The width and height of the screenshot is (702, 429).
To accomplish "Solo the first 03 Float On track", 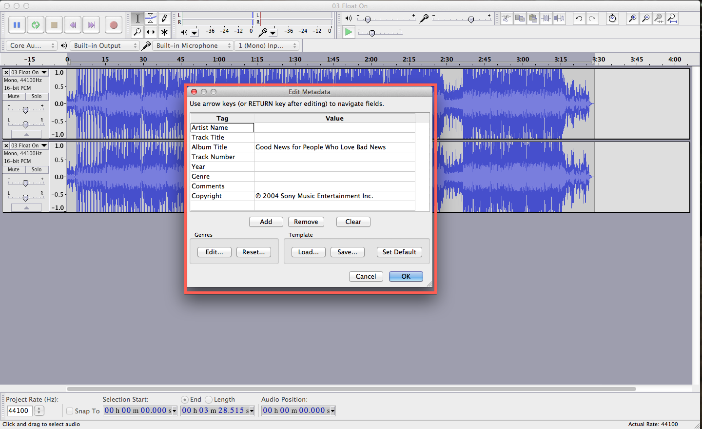I will coord(37,96).
